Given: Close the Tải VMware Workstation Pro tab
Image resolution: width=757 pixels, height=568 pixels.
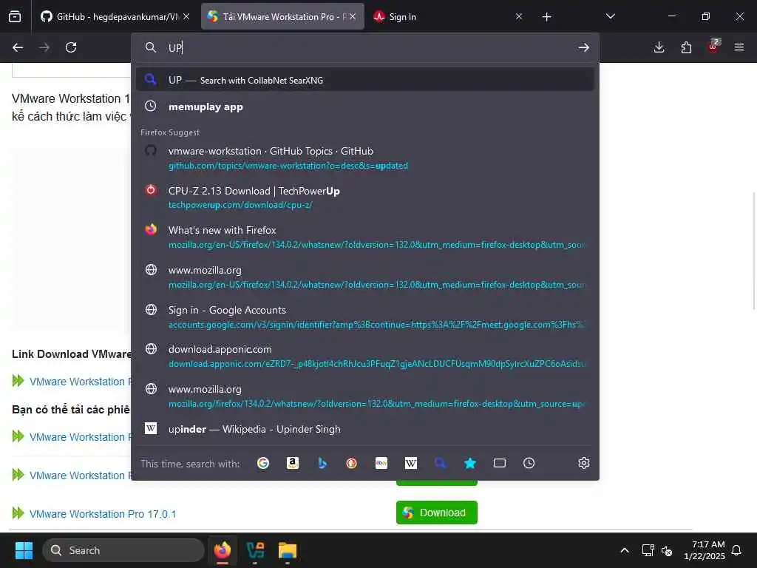Looking at the screenshot, I should (x=353, y=16).
